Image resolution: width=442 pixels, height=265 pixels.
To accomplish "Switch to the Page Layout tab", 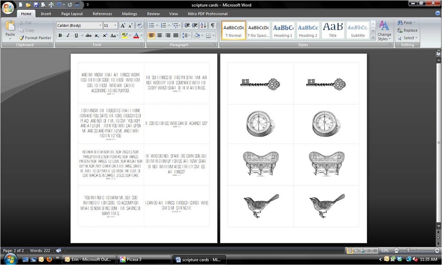I will pos(72,13).
